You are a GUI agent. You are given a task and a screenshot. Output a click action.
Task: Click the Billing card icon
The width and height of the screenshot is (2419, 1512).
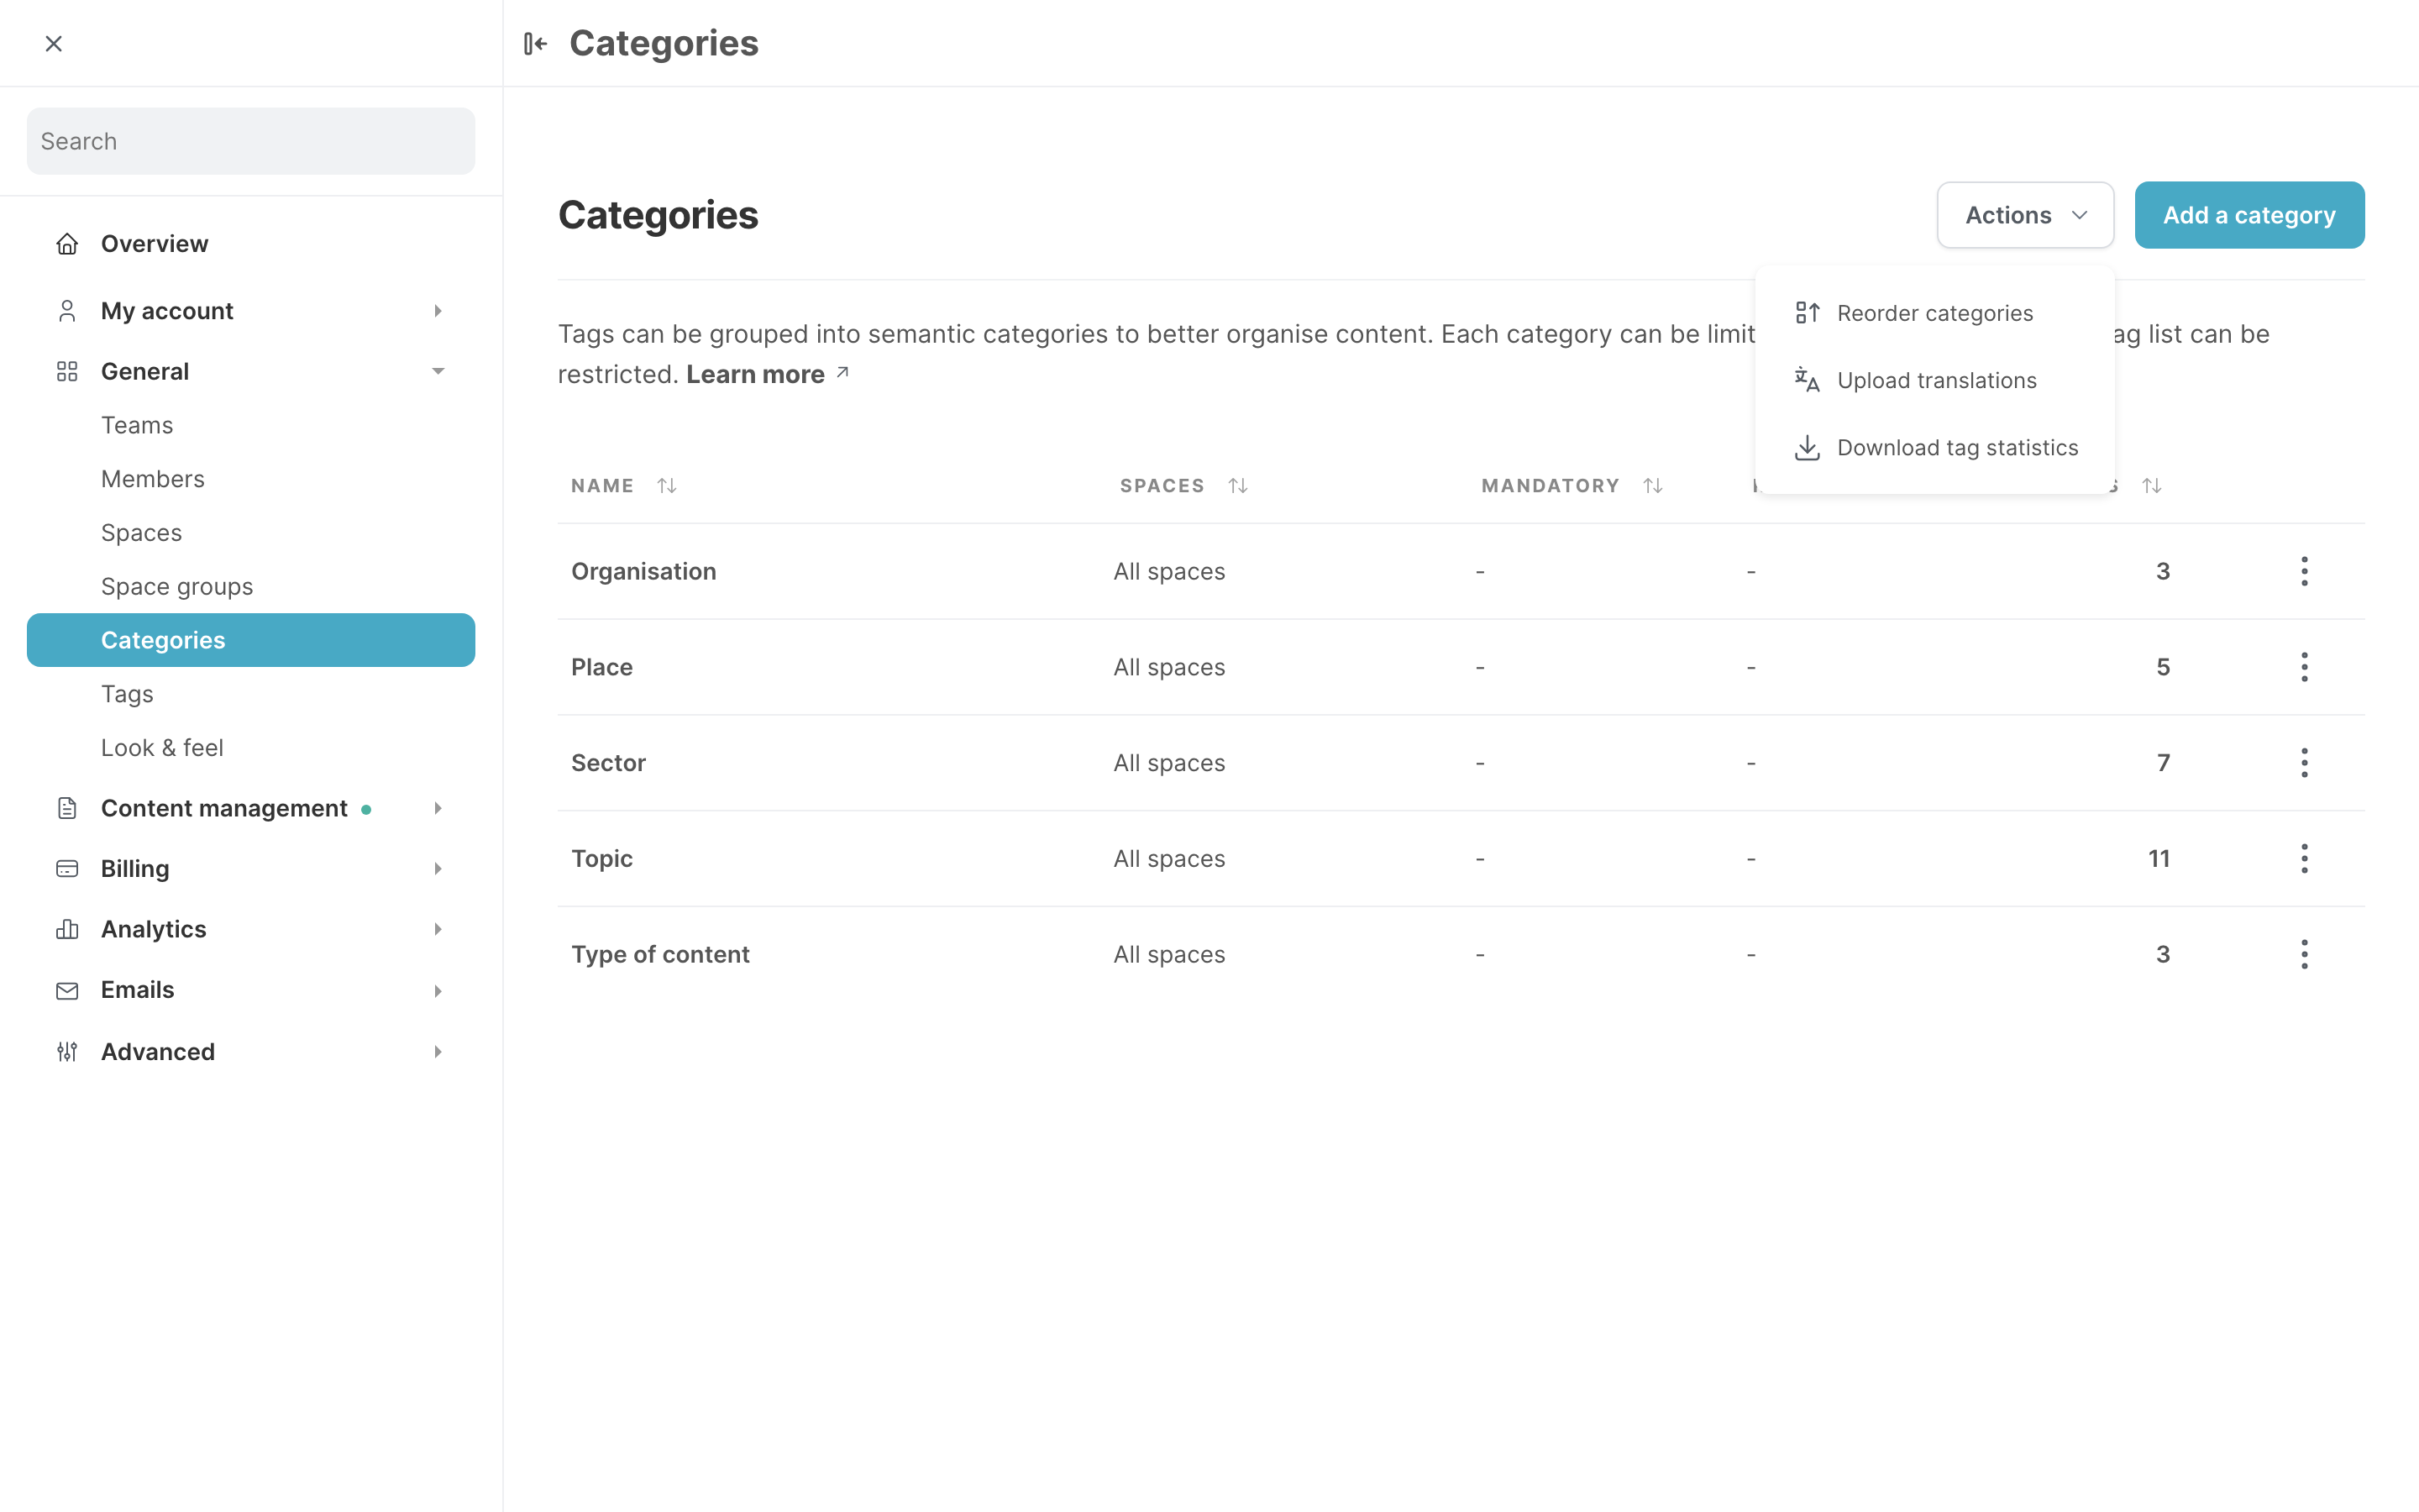coord(67,868)
